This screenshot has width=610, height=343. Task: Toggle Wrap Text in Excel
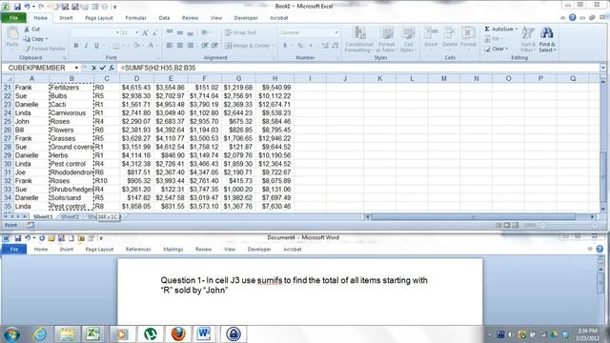point(240,32)
